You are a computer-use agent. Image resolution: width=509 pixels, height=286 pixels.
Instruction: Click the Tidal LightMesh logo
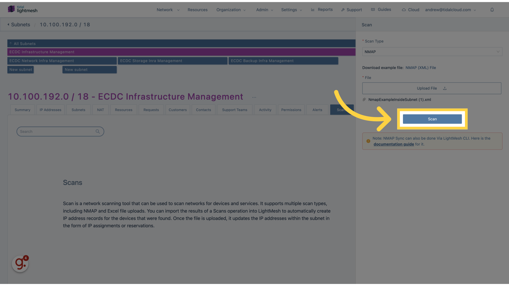click(23, 9)
